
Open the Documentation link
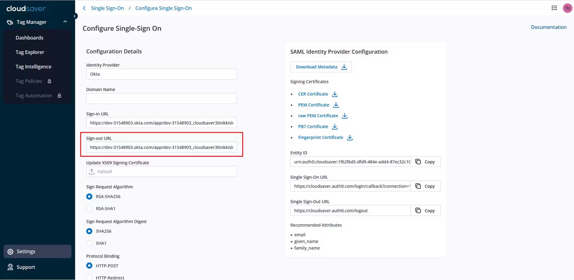click(548, 27)
